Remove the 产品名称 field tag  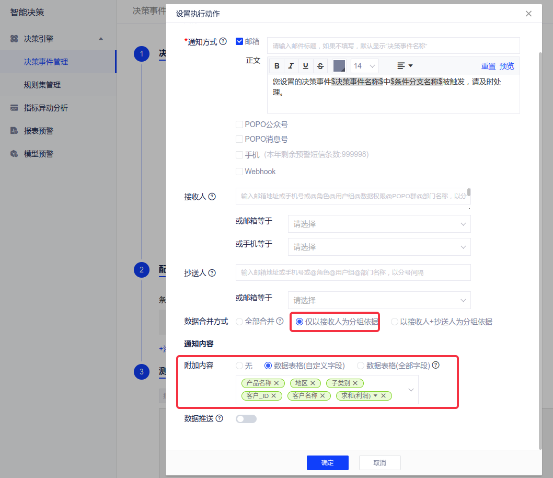pyautogui.click(x=276, y=383)
